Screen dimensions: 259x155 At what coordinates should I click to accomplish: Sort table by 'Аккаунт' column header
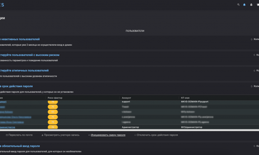click(x=126, y=98)
